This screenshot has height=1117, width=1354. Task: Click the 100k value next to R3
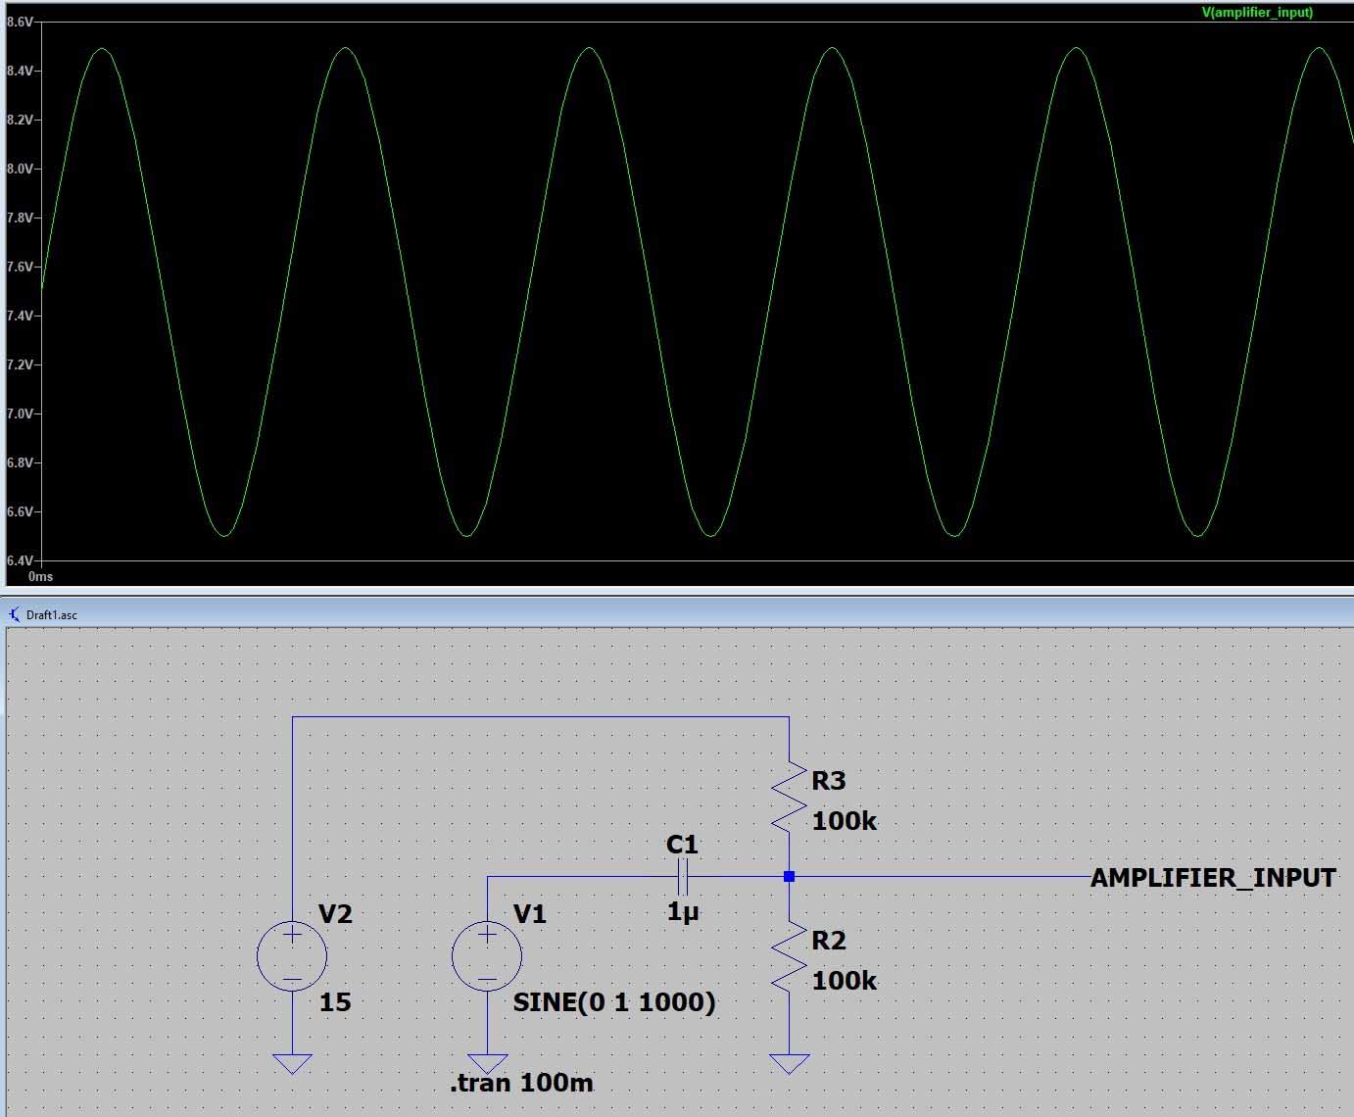[x=844, y=821]
